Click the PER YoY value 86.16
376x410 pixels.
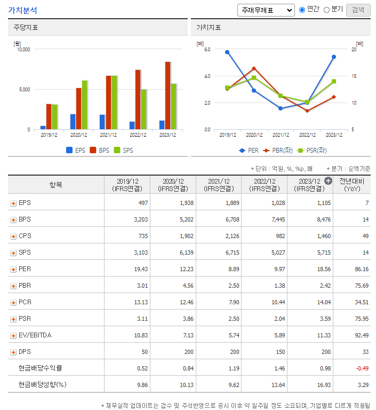362,269
